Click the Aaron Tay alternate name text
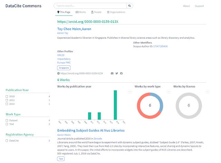Viewport: 221px width, 163px height. pyautogui.click(x=63, y=33)
